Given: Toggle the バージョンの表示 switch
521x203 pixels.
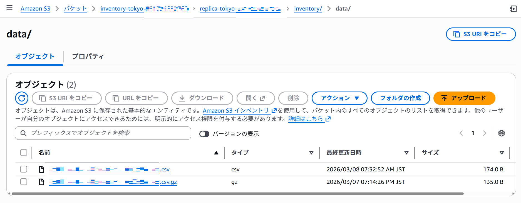Looking at the screenshot, I should [x=204, y=134].
